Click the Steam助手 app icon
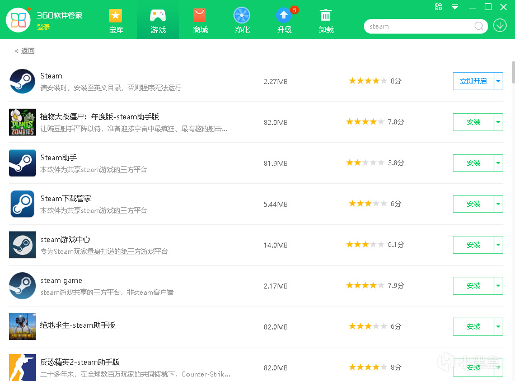This screenshot has height=381, width=515. (x=22, y=163)
